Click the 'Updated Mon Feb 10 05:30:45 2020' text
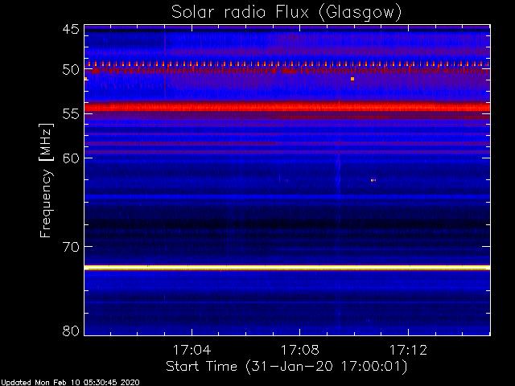 point(70,383)
